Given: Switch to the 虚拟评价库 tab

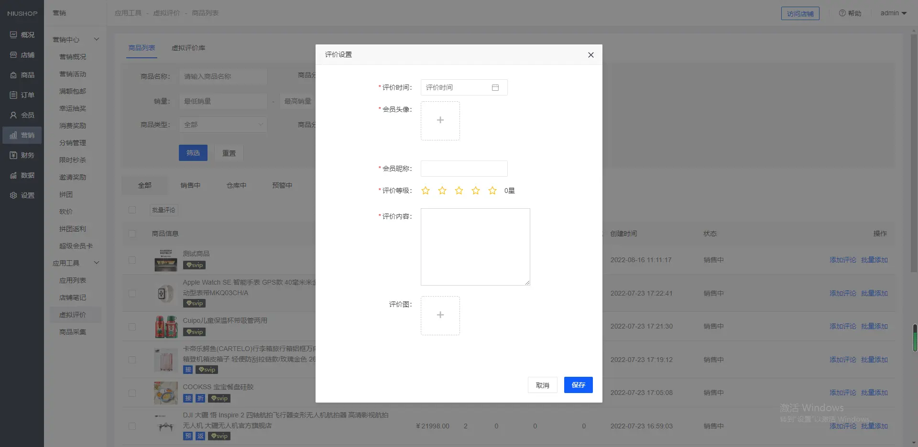Looking at the screenshot, I should (188, 48).
